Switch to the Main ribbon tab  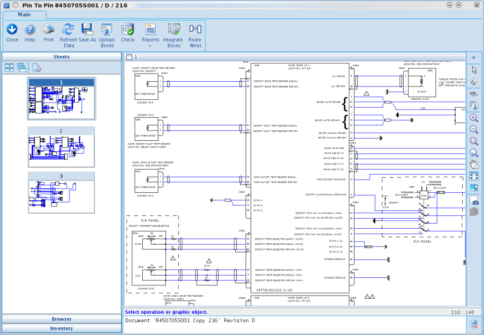(x=24, y=15)
